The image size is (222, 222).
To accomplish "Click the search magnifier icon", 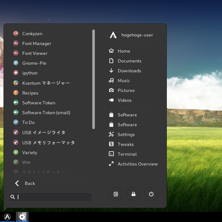I will coord(13,197).
